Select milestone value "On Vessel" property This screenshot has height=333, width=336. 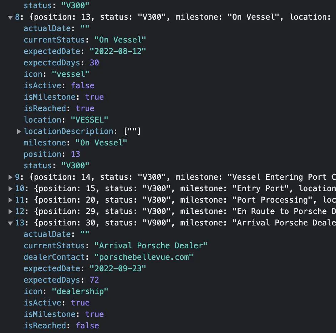(101, 143)
